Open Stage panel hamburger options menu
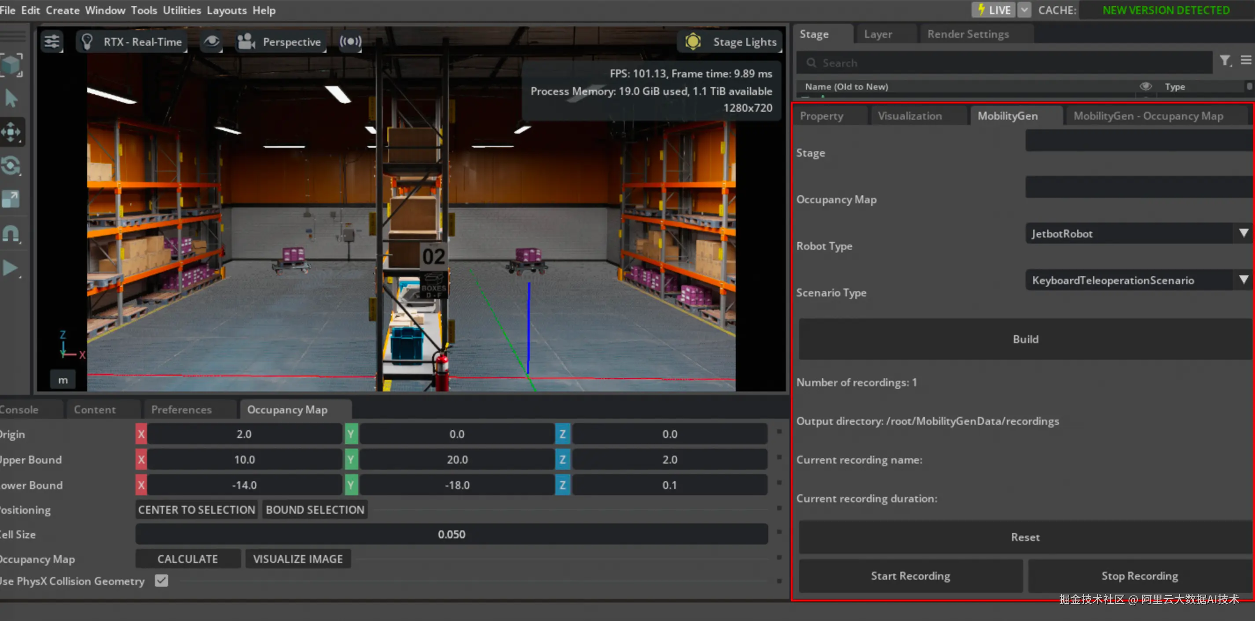Viewport: 1255px width, 621px height. click(x=1246, y=60)
